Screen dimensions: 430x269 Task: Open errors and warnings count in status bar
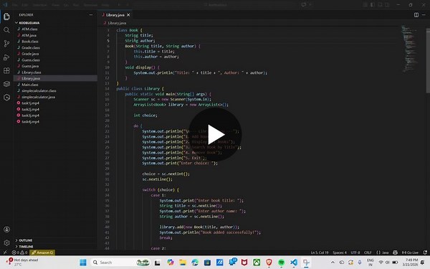click(x=19, y=253)
